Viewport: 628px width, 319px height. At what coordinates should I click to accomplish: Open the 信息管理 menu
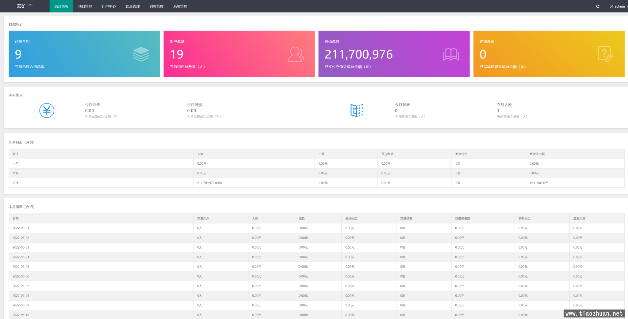coord(132,6)
